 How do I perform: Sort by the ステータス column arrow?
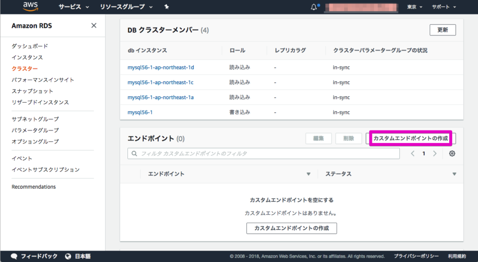(454, 174)
